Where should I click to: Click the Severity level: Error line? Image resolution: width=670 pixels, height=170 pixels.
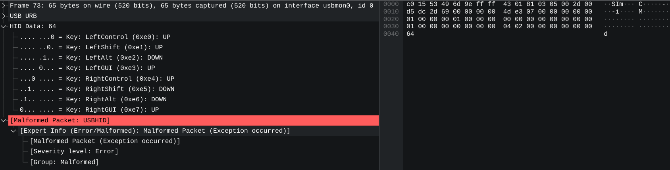pyautogui.click(x=74, y=151)
